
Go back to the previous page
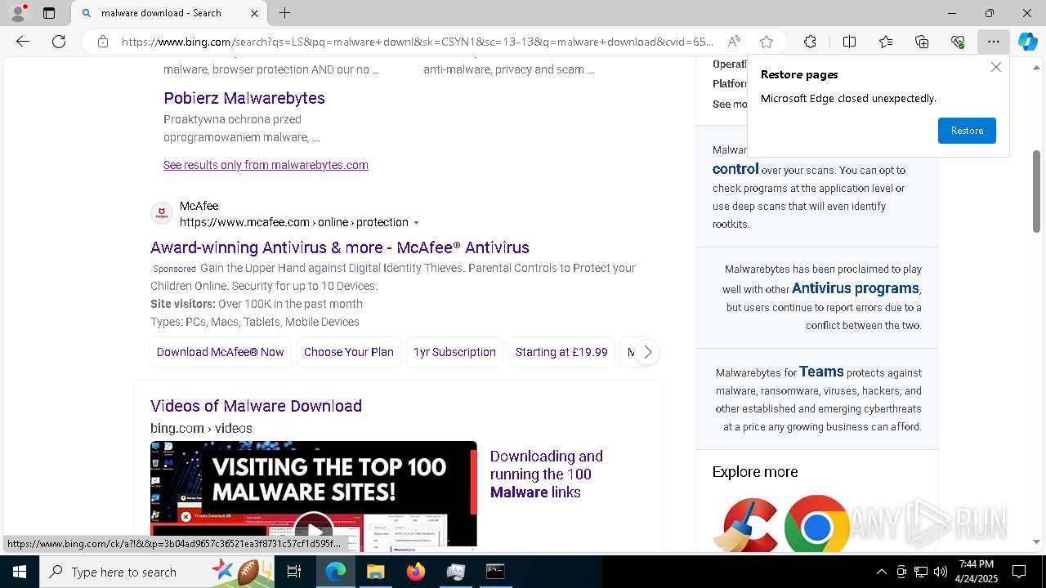[23, 42]
